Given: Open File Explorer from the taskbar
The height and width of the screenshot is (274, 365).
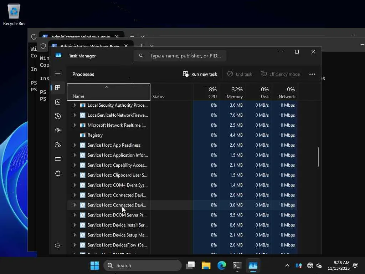Looking at the screenshot, I should click(206, 265).
